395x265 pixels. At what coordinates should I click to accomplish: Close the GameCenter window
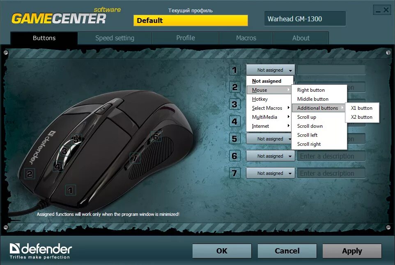[x=386, y=10]
